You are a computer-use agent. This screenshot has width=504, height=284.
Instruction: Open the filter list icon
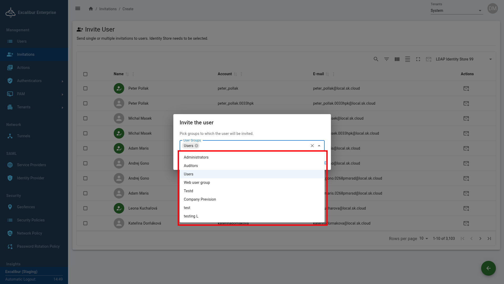point(386,59)
